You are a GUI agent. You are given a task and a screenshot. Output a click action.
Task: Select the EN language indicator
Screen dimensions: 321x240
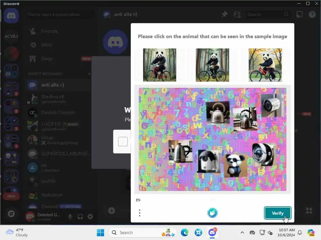click(x=138, y=200)
